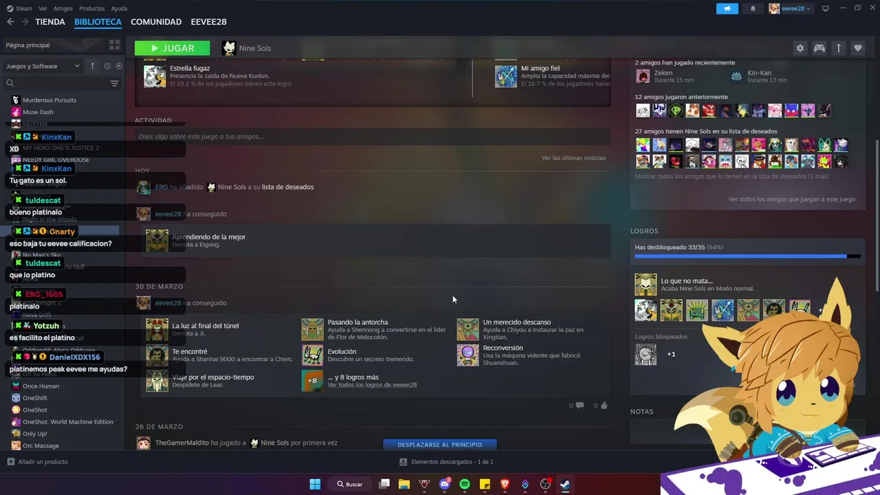Screen dimensions: 880x495
Task: Select Only Up! in the game list
Action: 35,434
